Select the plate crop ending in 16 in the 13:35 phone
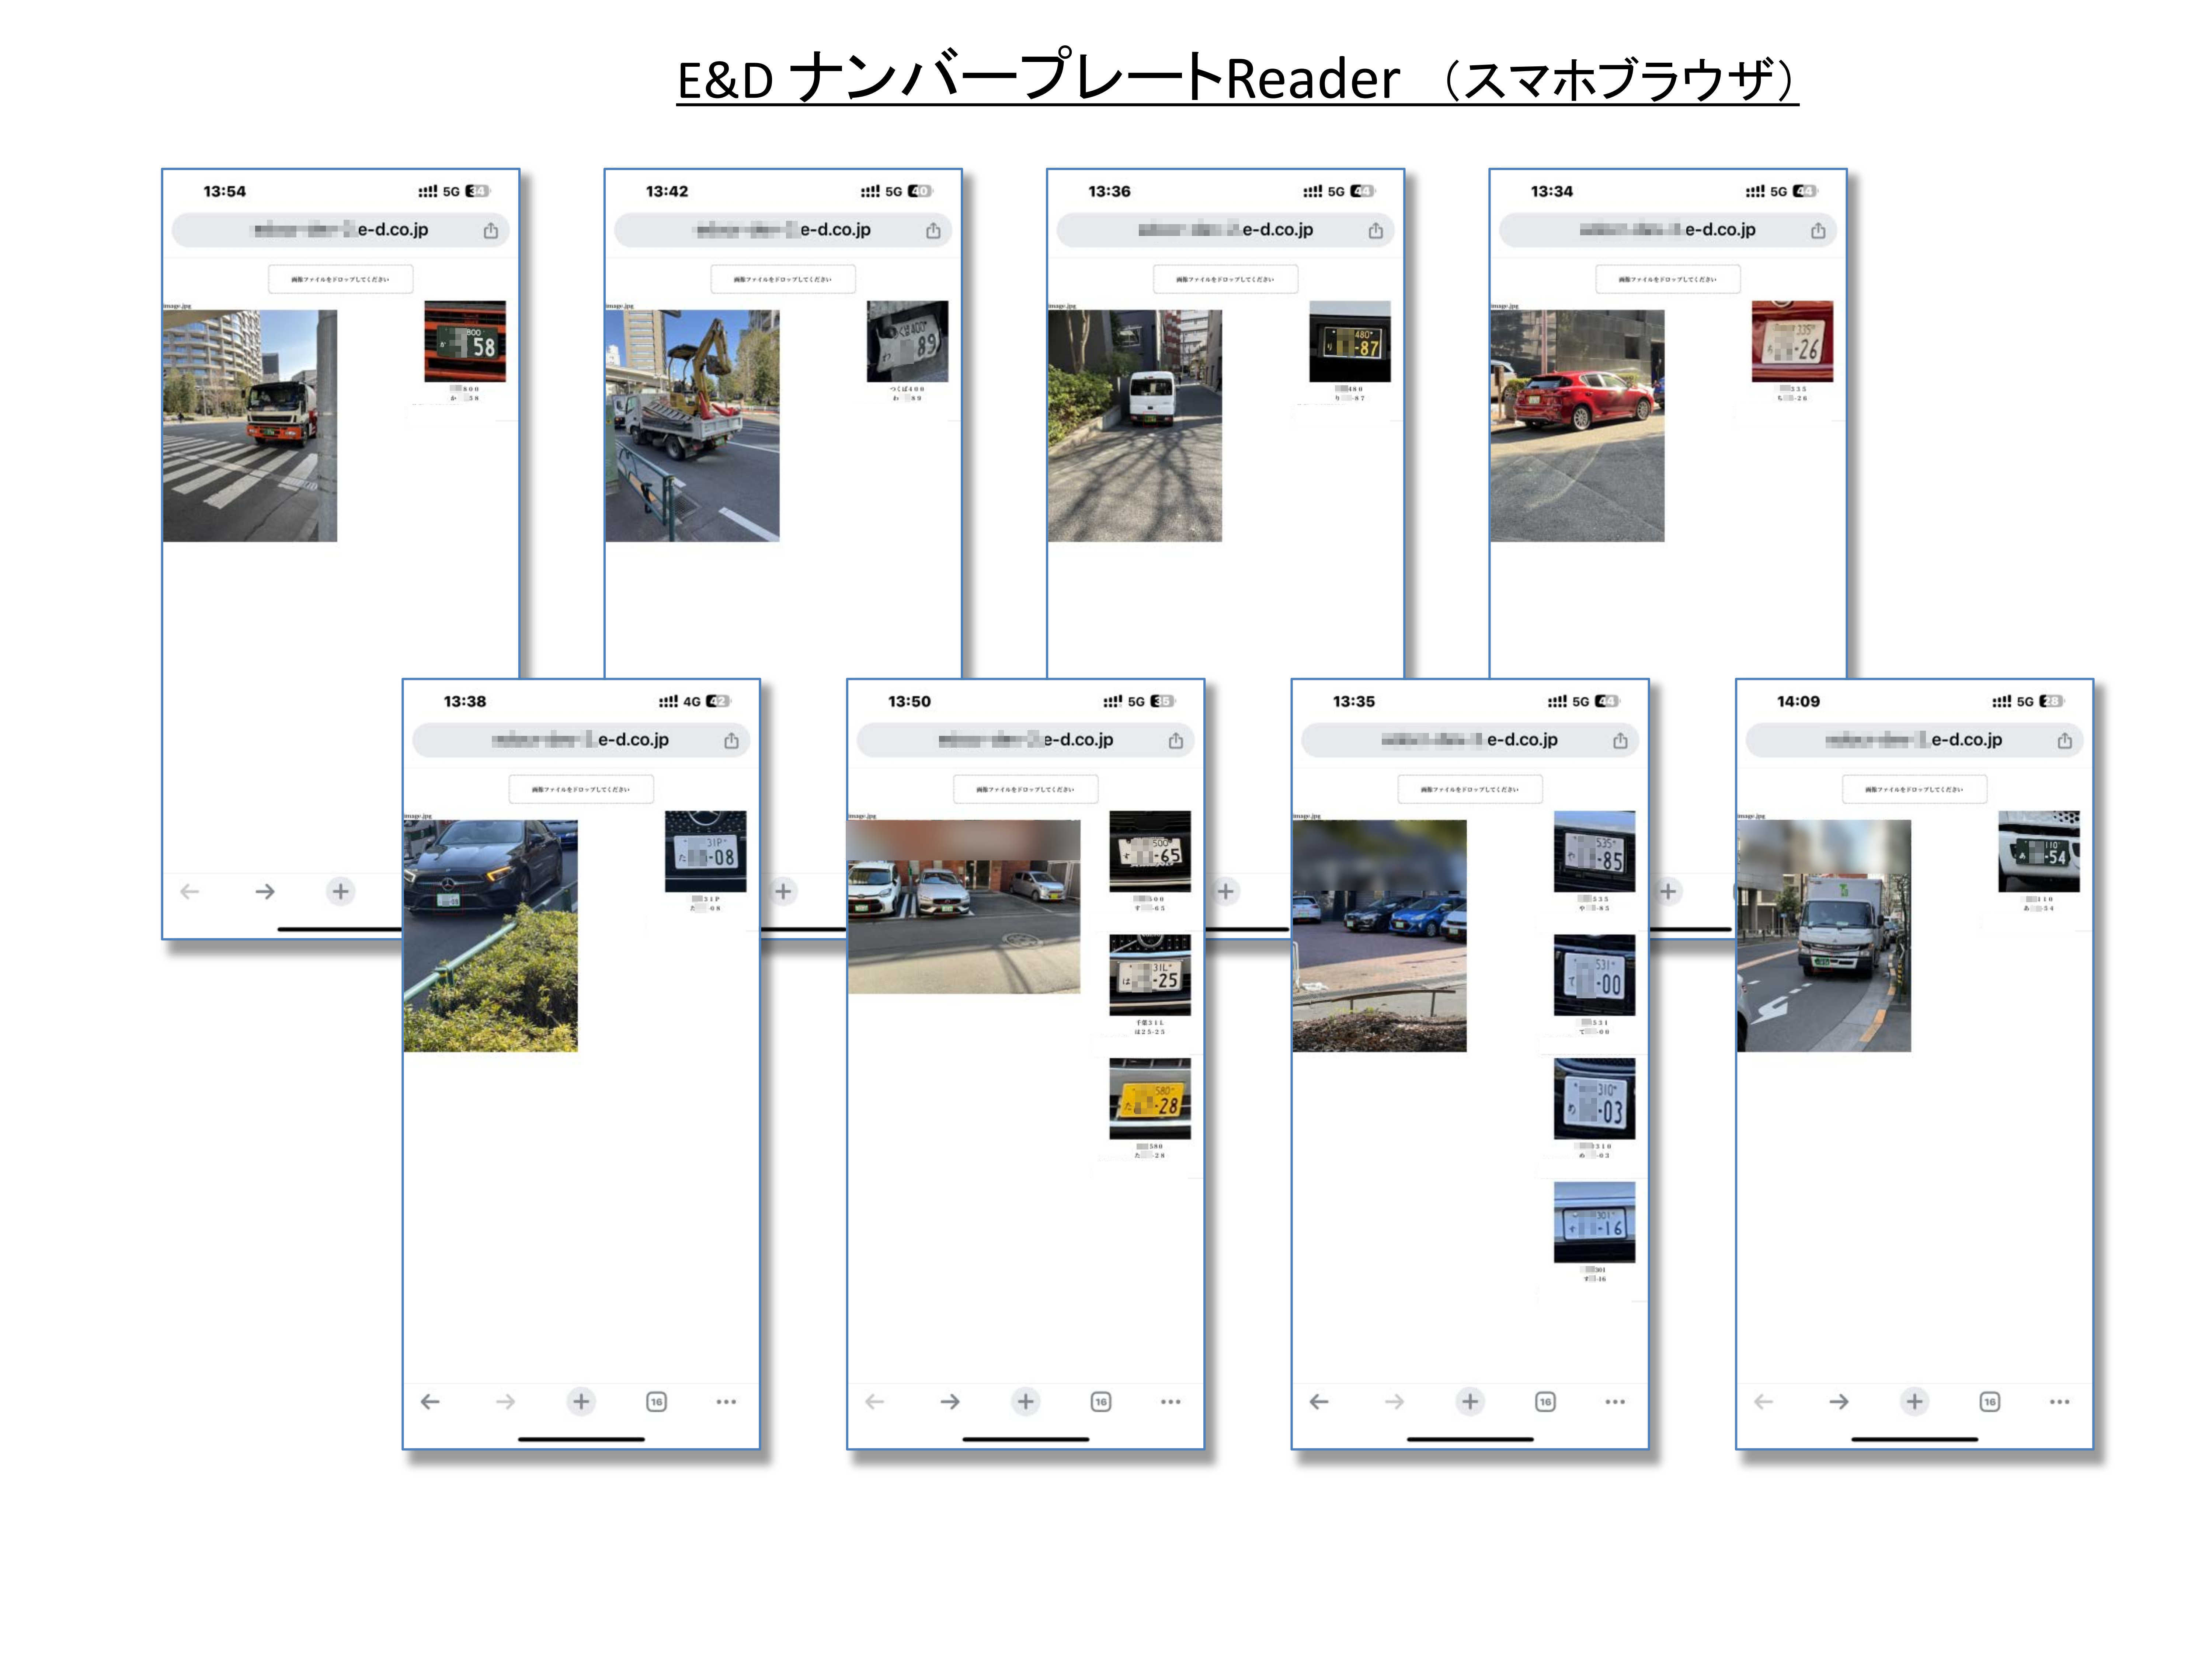The height and width of the screenshot is (1659, 2212). click(1594, 1222)
